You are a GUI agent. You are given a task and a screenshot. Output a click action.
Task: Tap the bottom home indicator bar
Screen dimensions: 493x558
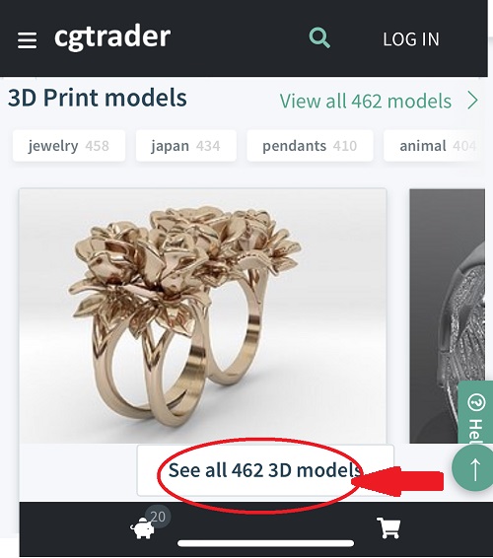pos(266,543)
